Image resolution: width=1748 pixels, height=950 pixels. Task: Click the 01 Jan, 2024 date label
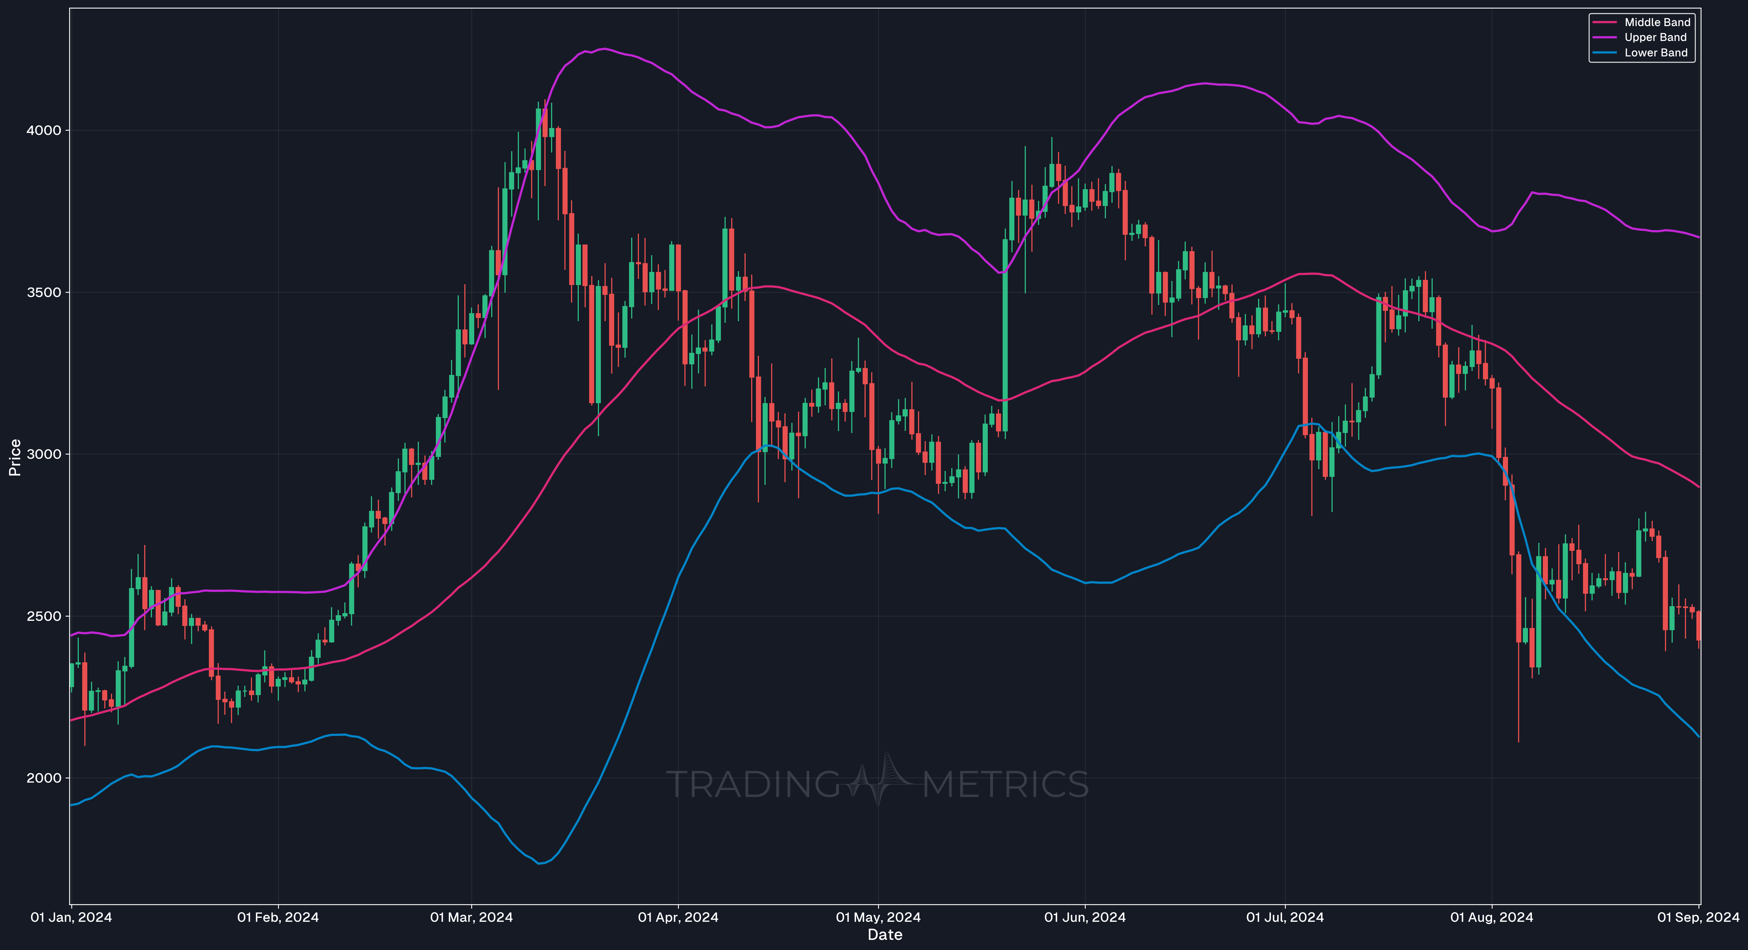[71, 918]
